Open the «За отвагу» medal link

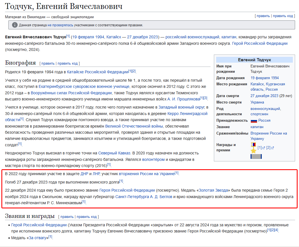(x=38, y=238)
